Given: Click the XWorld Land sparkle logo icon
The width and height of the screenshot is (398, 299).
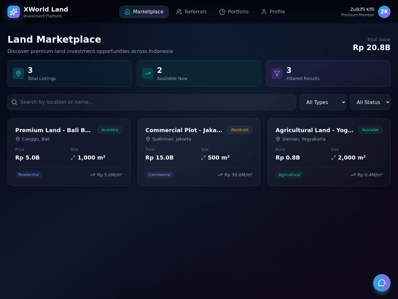Looking at the screenshot, I should click(14, 12).
